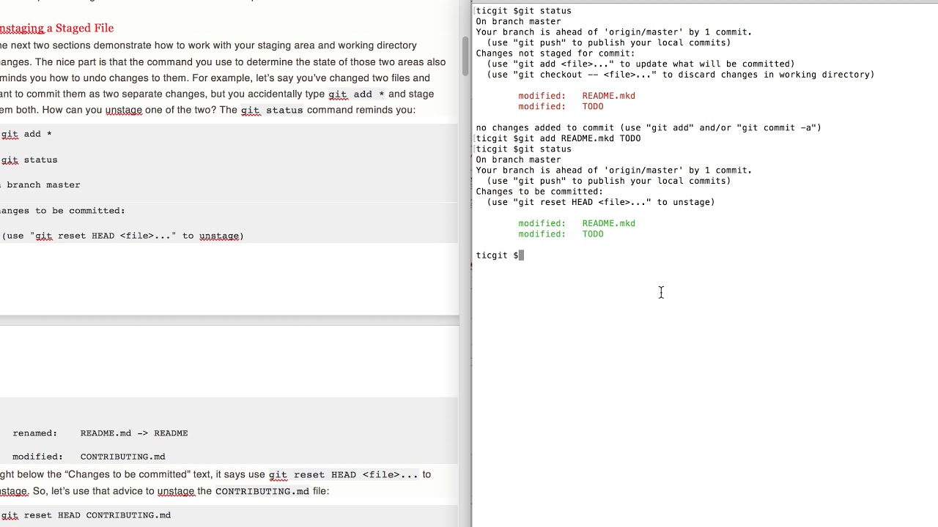This screenshot has height=527, width=938.
Task: Click 'modified: CONTRIBUTING.md' line in document
Action: [89, 457]
